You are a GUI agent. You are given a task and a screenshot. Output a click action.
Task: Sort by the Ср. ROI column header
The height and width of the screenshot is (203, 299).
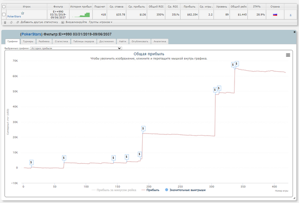[x=173, y=7]
